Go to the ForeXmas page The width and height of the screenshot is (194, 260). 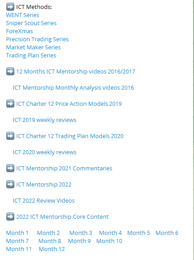coord(19,31)
